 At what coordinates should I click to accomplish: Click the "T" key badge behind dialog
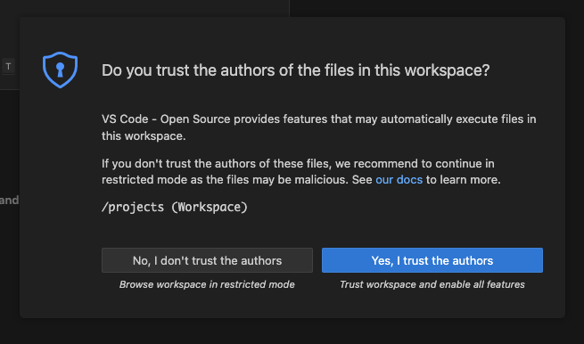tap(8, 67)
